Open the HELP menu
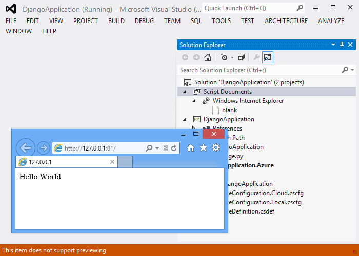 click(49, 31)
